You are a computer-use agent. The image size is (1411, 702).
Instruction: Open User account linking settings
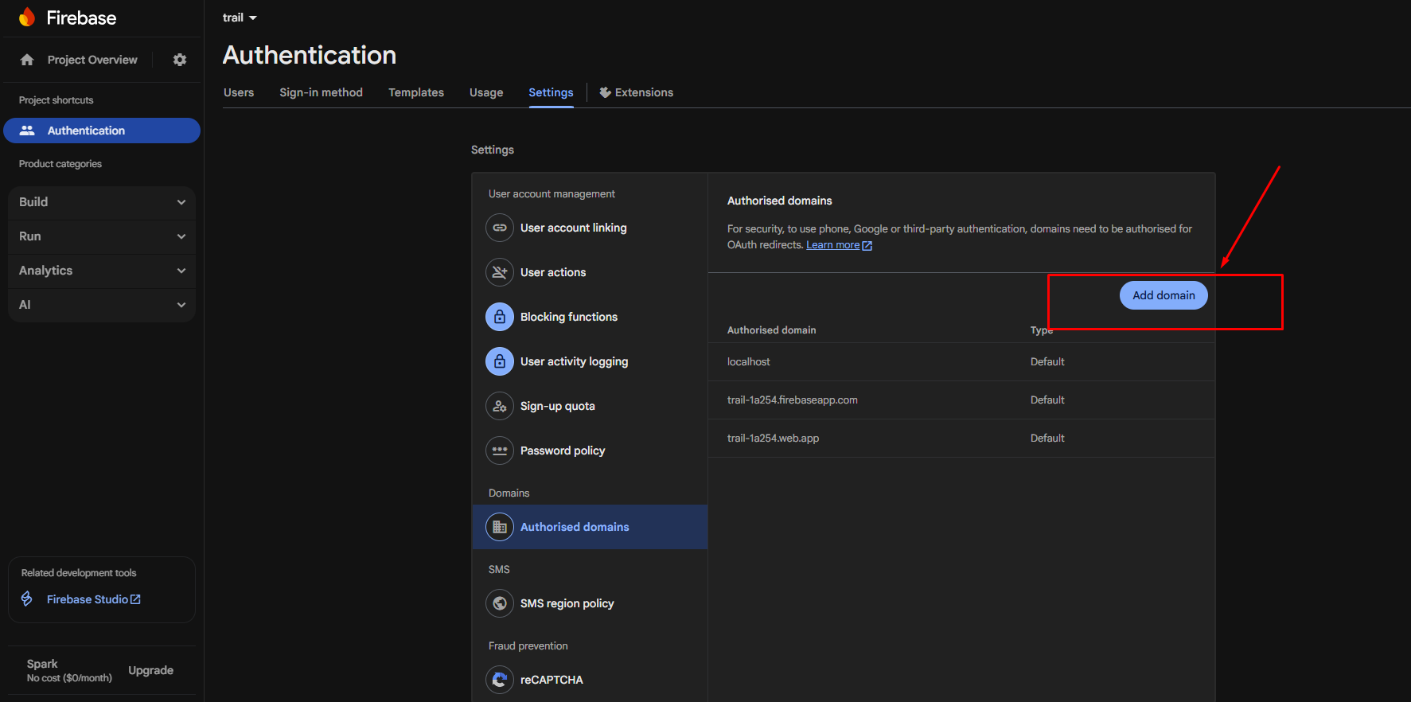590,228
